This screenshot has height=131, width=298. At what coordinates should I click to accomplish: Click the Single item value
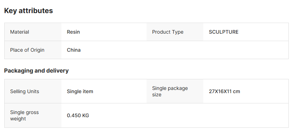[80, 91]
